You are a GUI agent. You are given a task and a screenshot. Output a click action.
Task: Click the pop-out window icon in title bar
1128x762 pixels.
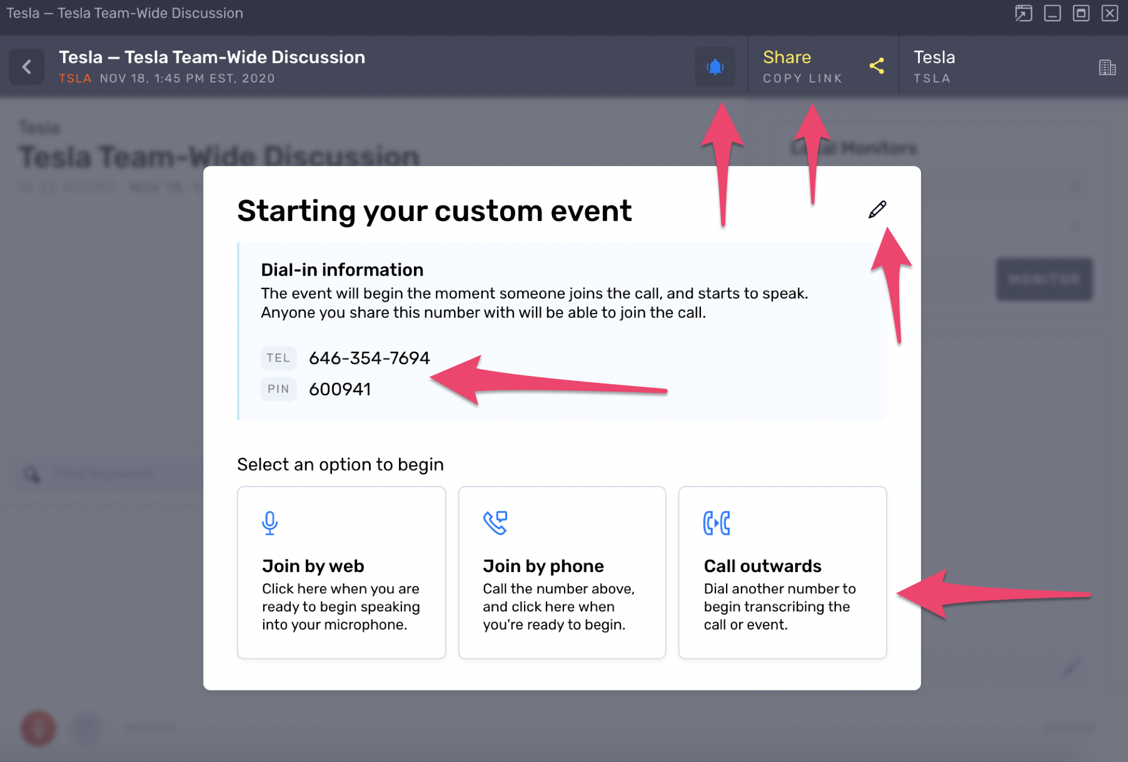point(1024,13)
